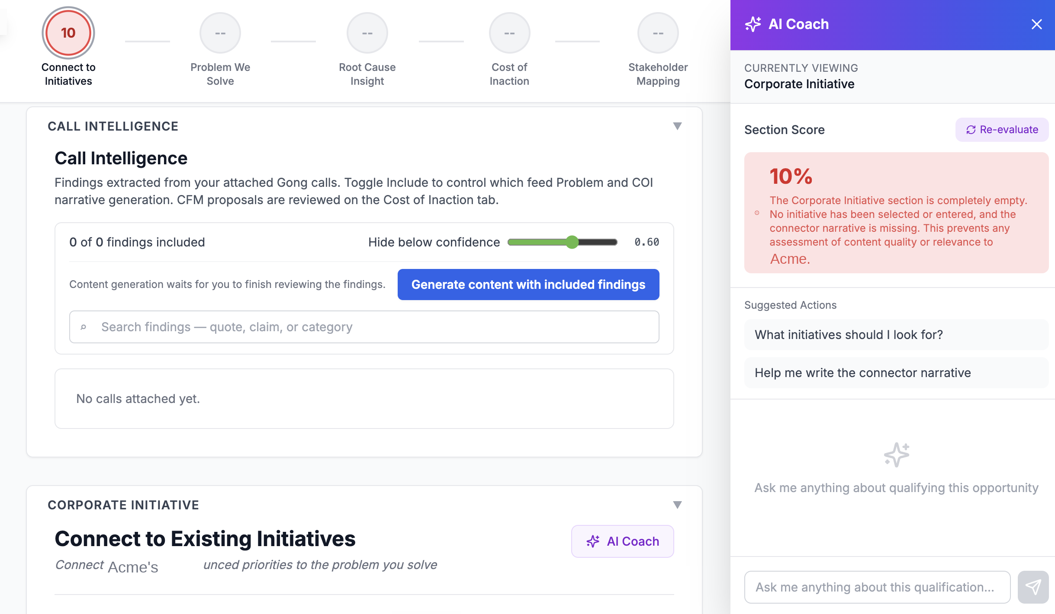
Task: Choose 'What initiatives should I look for?'
Action: [896, 335]
